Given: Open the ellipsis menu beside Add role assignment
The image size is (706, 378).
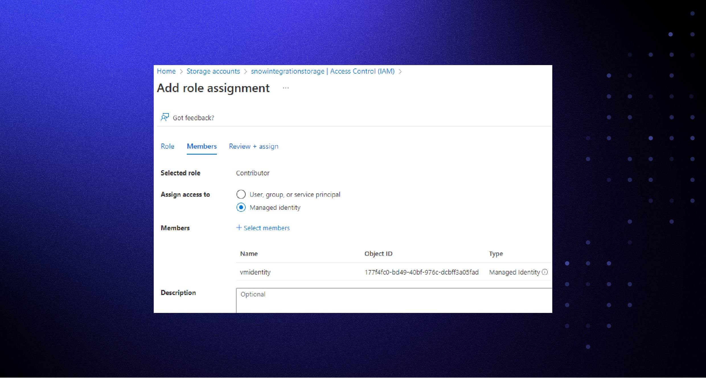Looking at the screenshot, I should [286, 88].
